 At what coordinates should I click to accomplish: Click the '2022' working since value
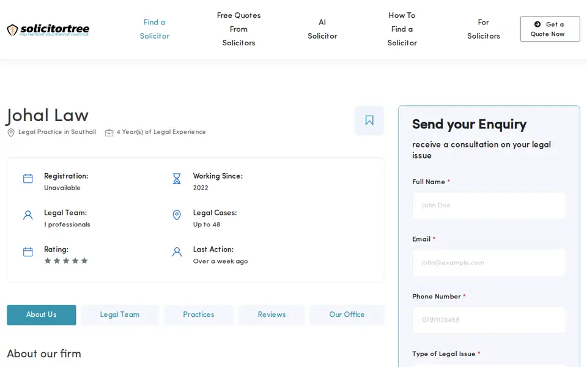click(201, 188)
